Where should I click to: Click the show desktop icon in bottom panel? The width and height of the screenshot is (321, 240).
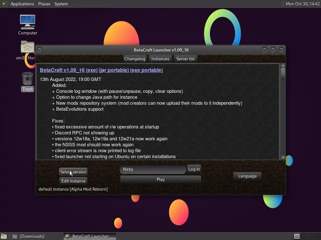tap(4, 236)
